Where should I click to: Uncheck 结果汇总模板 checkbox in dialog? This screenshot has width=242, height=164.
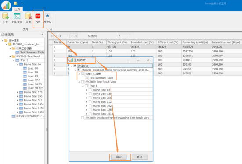pyautogui.click(x=83, y=74)
